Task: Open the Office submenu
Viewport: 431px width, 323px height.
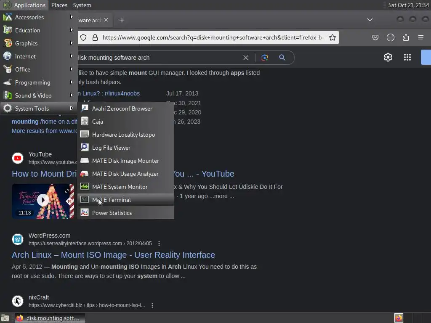Action: [39, 69]
